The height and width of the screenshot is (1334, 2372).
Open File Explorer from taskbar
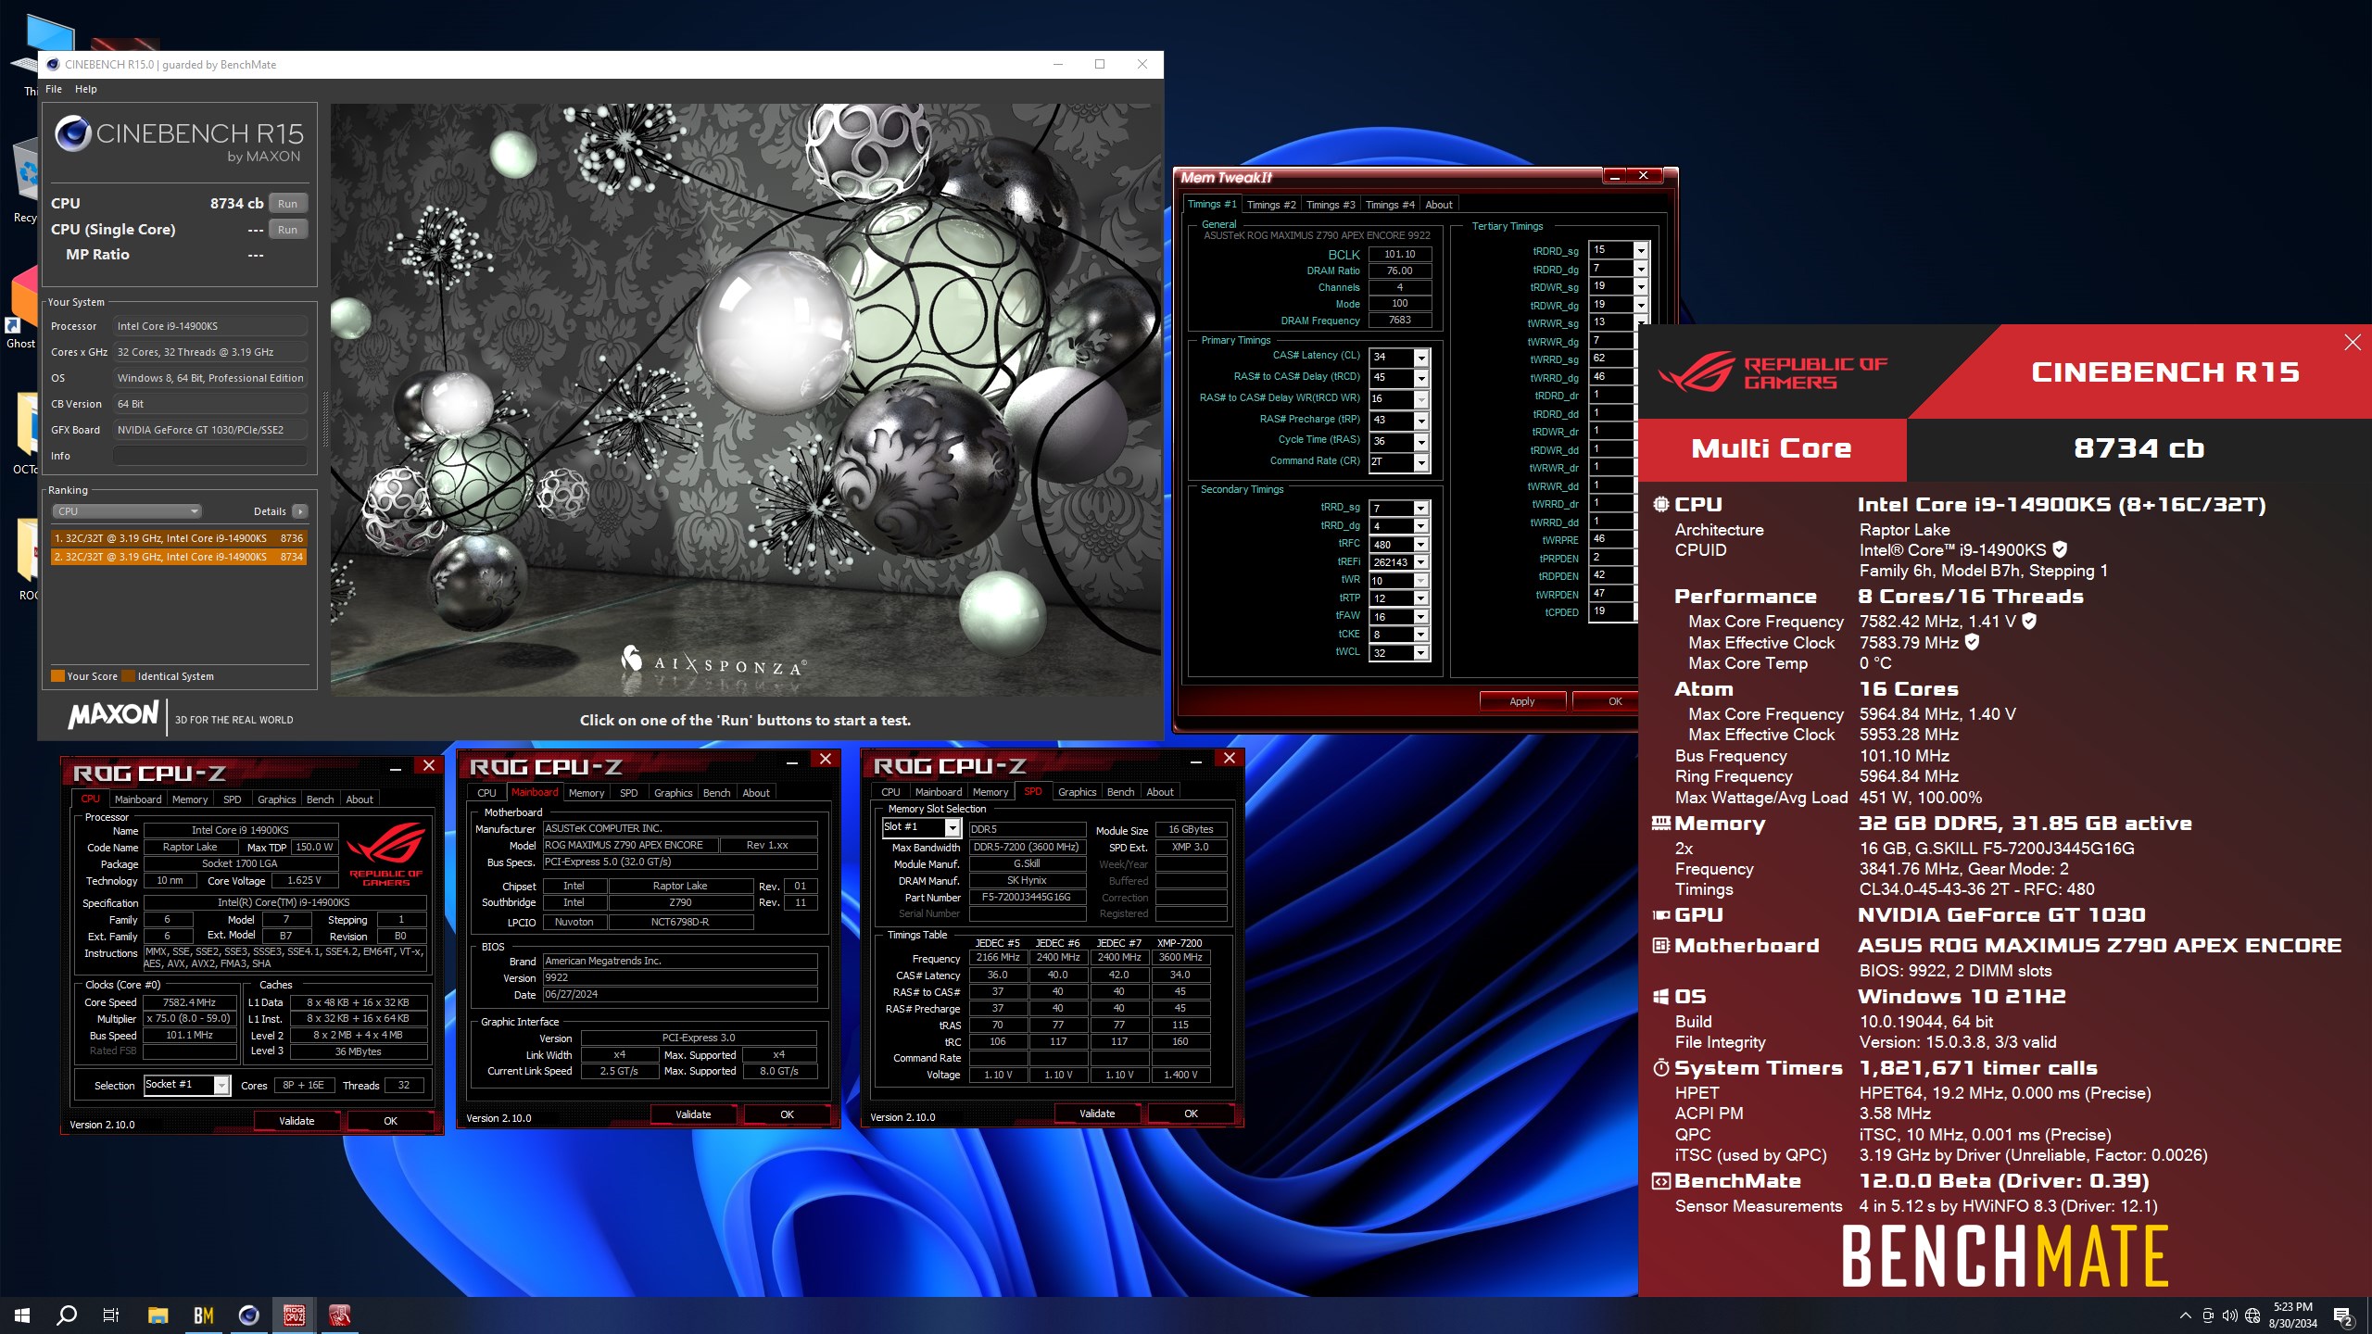pos(158,1315)
